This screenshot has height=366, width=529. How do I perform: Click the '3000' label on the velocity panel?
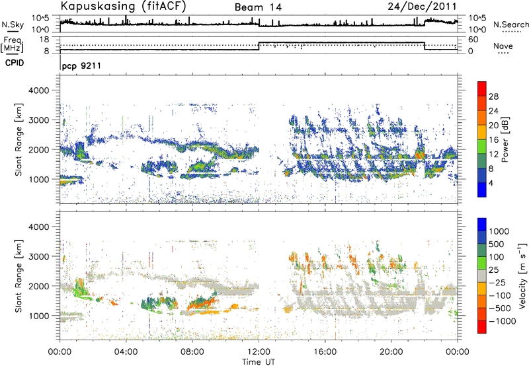pos(39,256)
